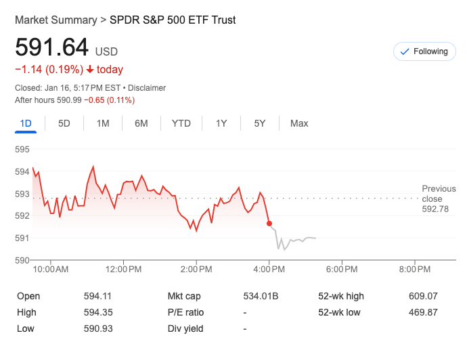Select the YTD range tab
467x342 pixels.
(x=181, y=123)
